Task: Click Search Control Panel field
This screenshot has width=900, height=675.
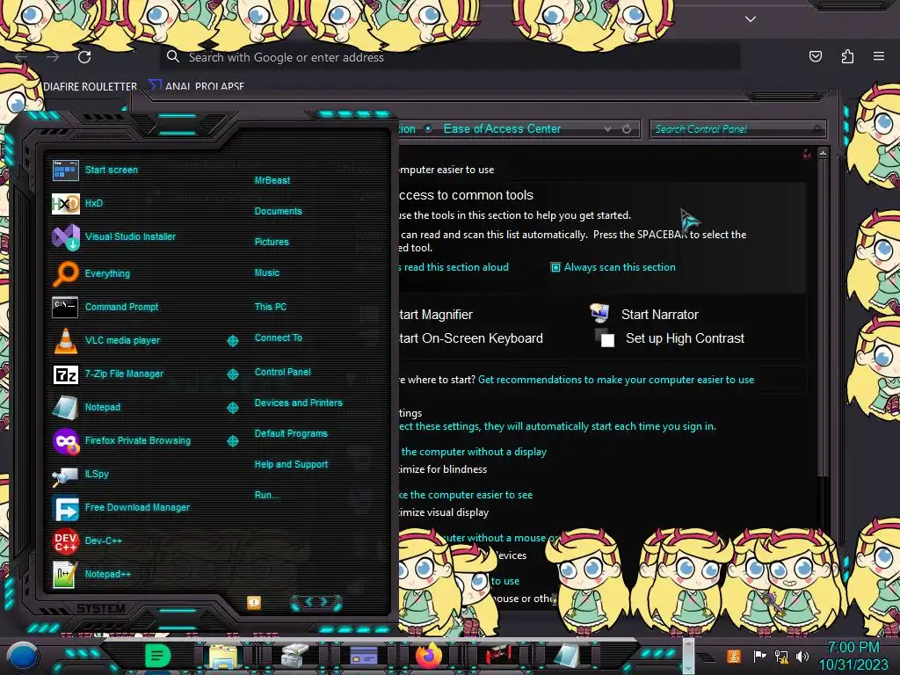Action: [738, 129]
